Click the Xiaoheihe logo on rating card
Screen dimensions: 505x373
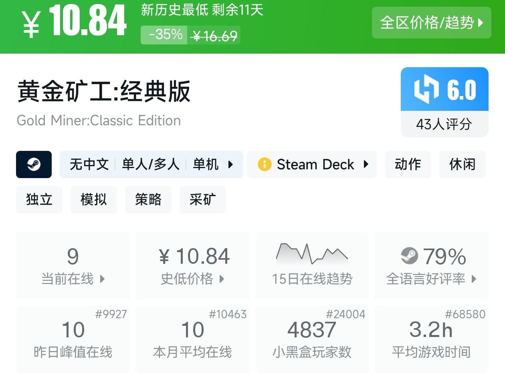pyautogui.click(x=426, y=90)
